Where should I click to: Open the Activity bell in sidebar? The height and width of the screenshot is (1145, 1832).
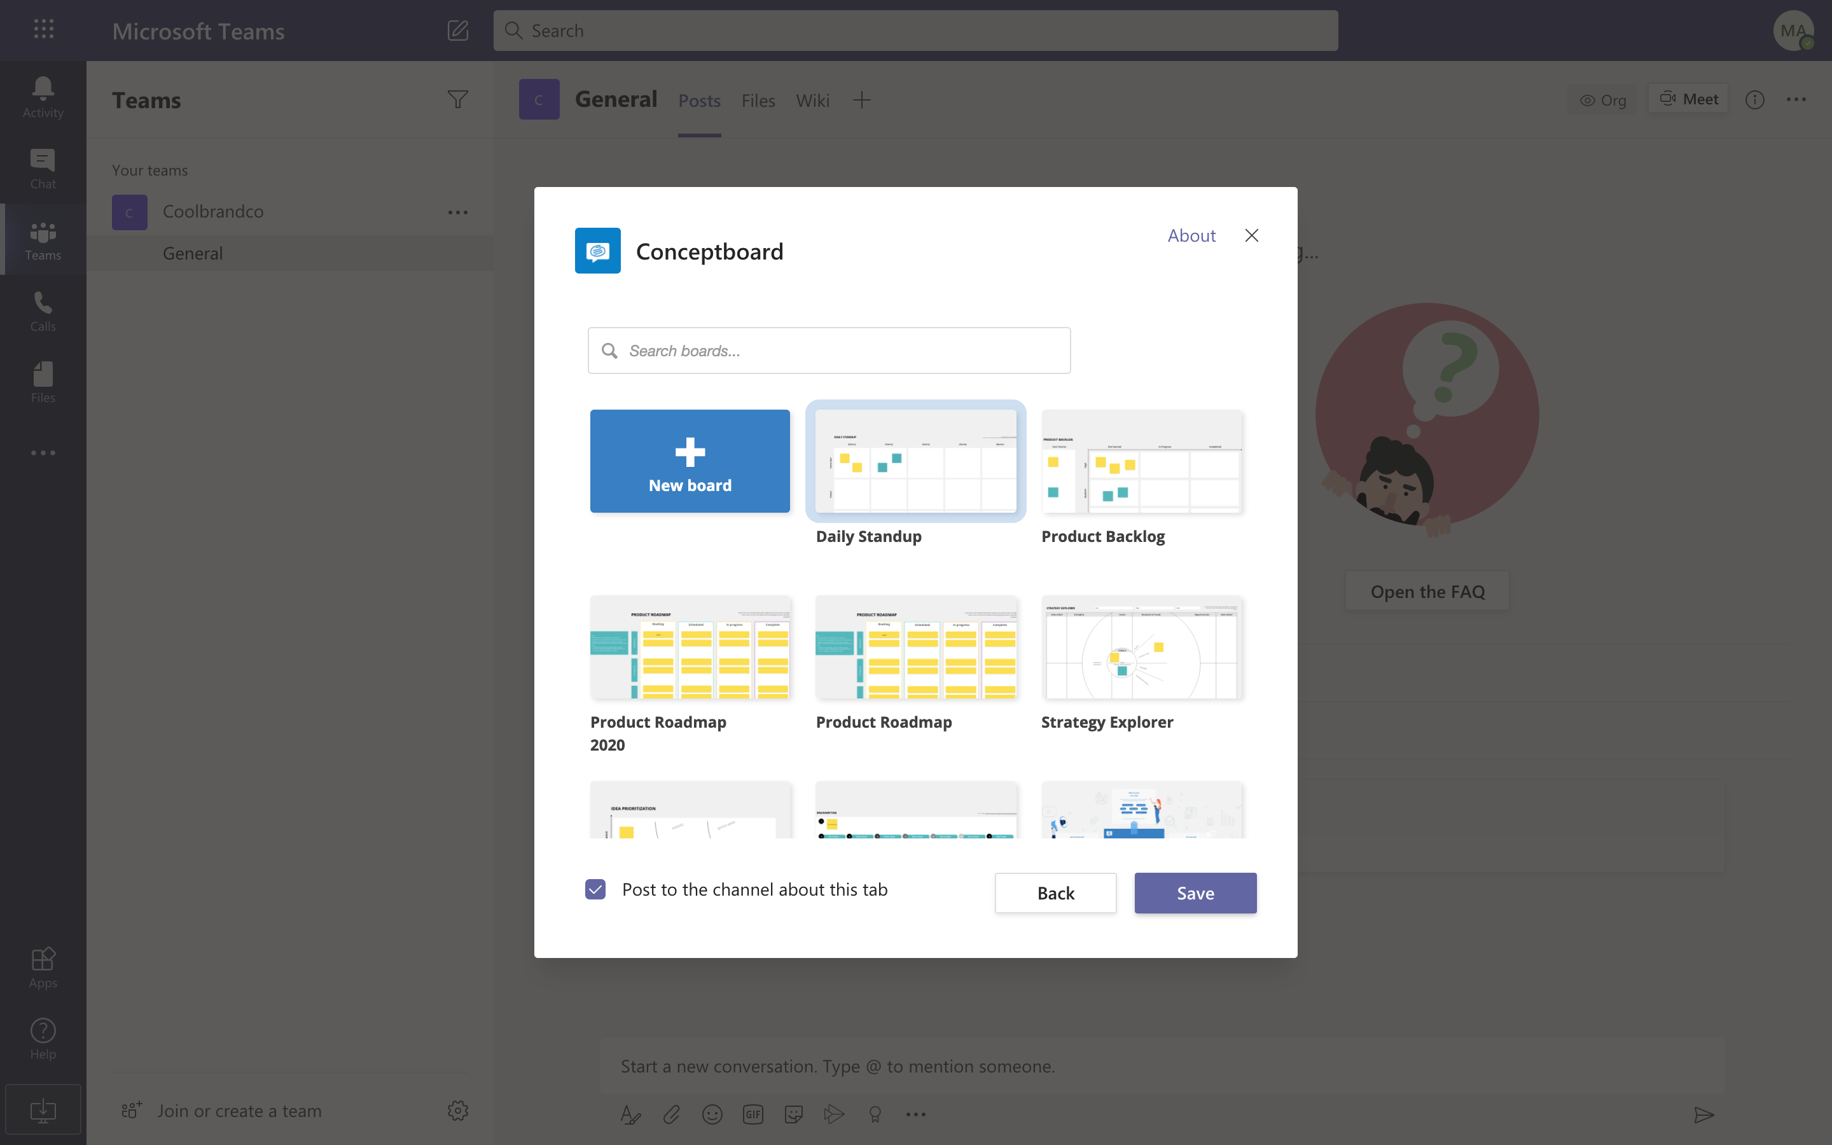(x=43, y=98)
